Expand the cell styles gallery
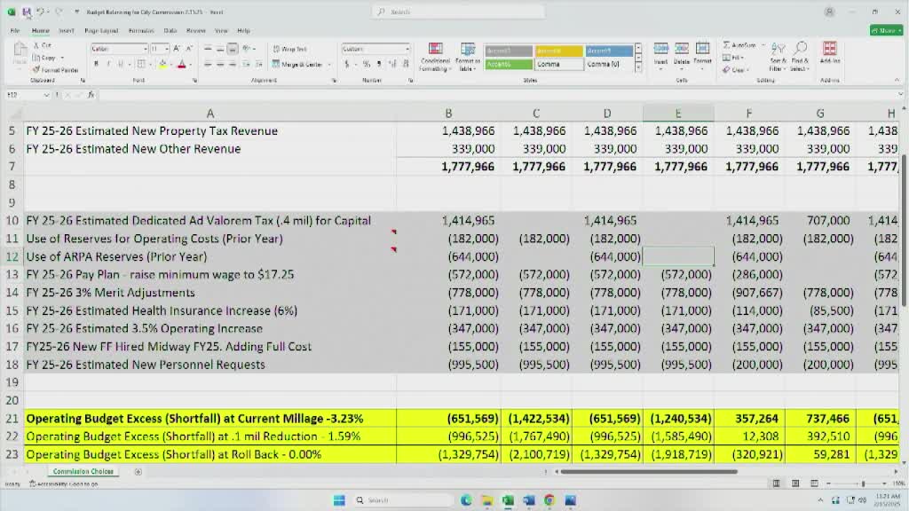This screenshot has height=511, width=909. pyautogui.click(x=637, y=68)
